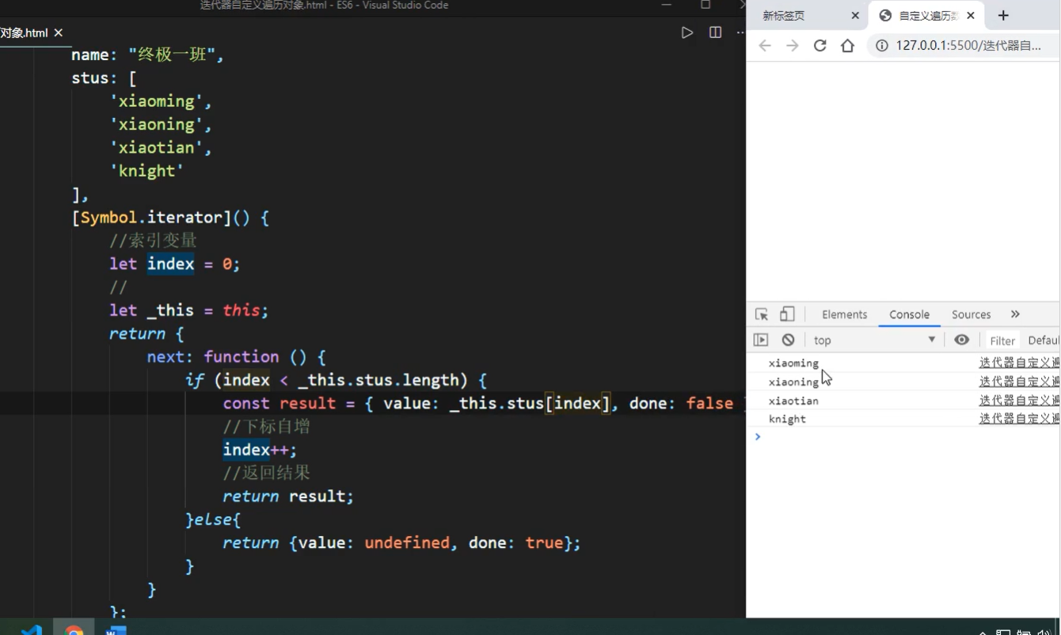Click the name: "终极一班" line

(148, 55)
